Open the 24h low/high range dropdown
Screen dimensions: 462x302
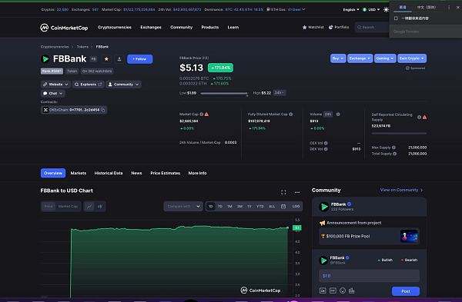point(279,93)
